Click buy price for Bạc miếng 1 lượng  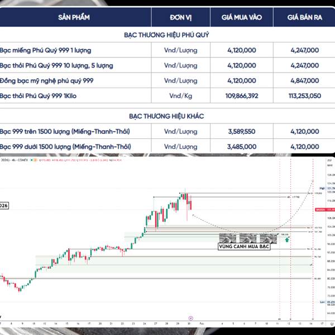pos(242,50)
